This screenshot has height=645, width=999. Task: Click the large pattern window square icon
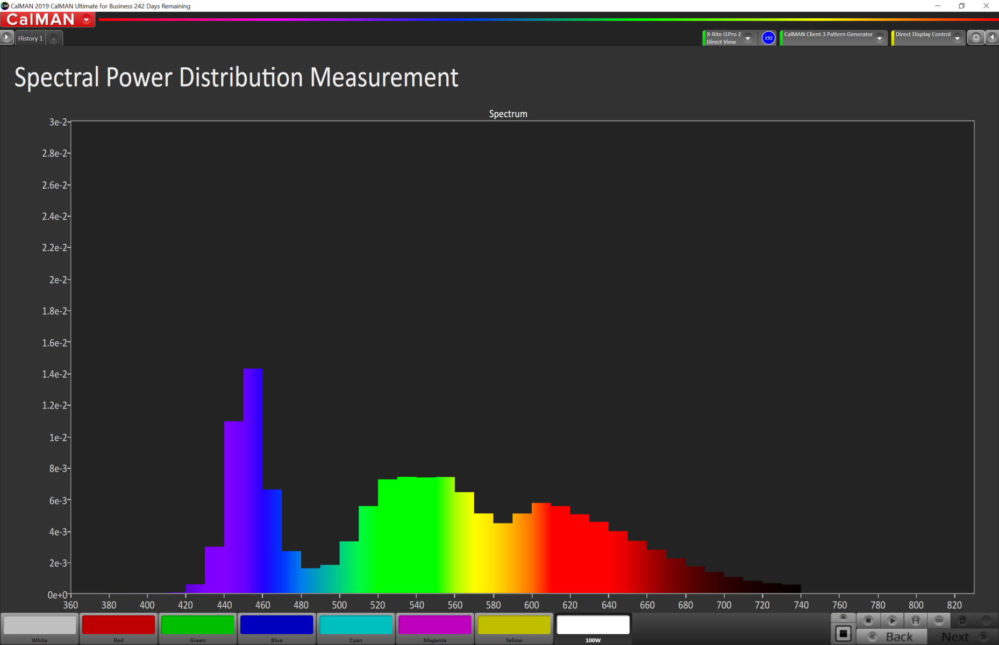click(843, 634)
